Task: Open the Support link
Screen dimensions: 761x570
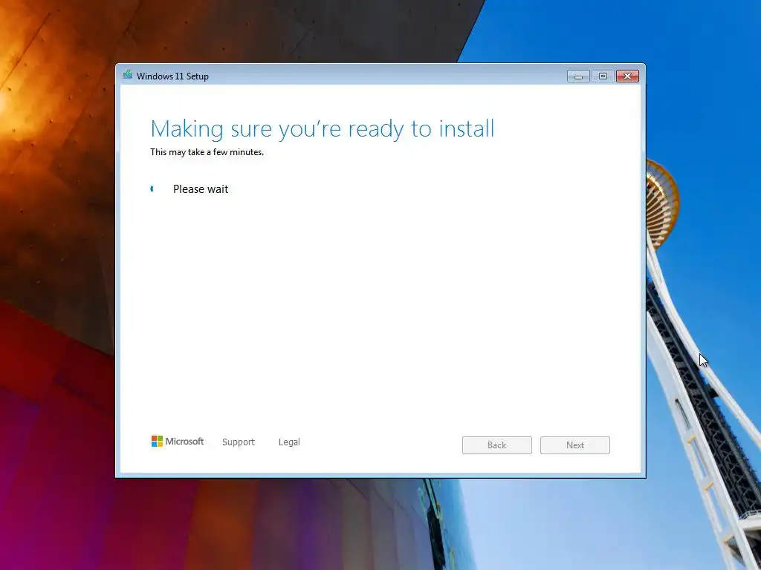Action: (x=239, y=442)
